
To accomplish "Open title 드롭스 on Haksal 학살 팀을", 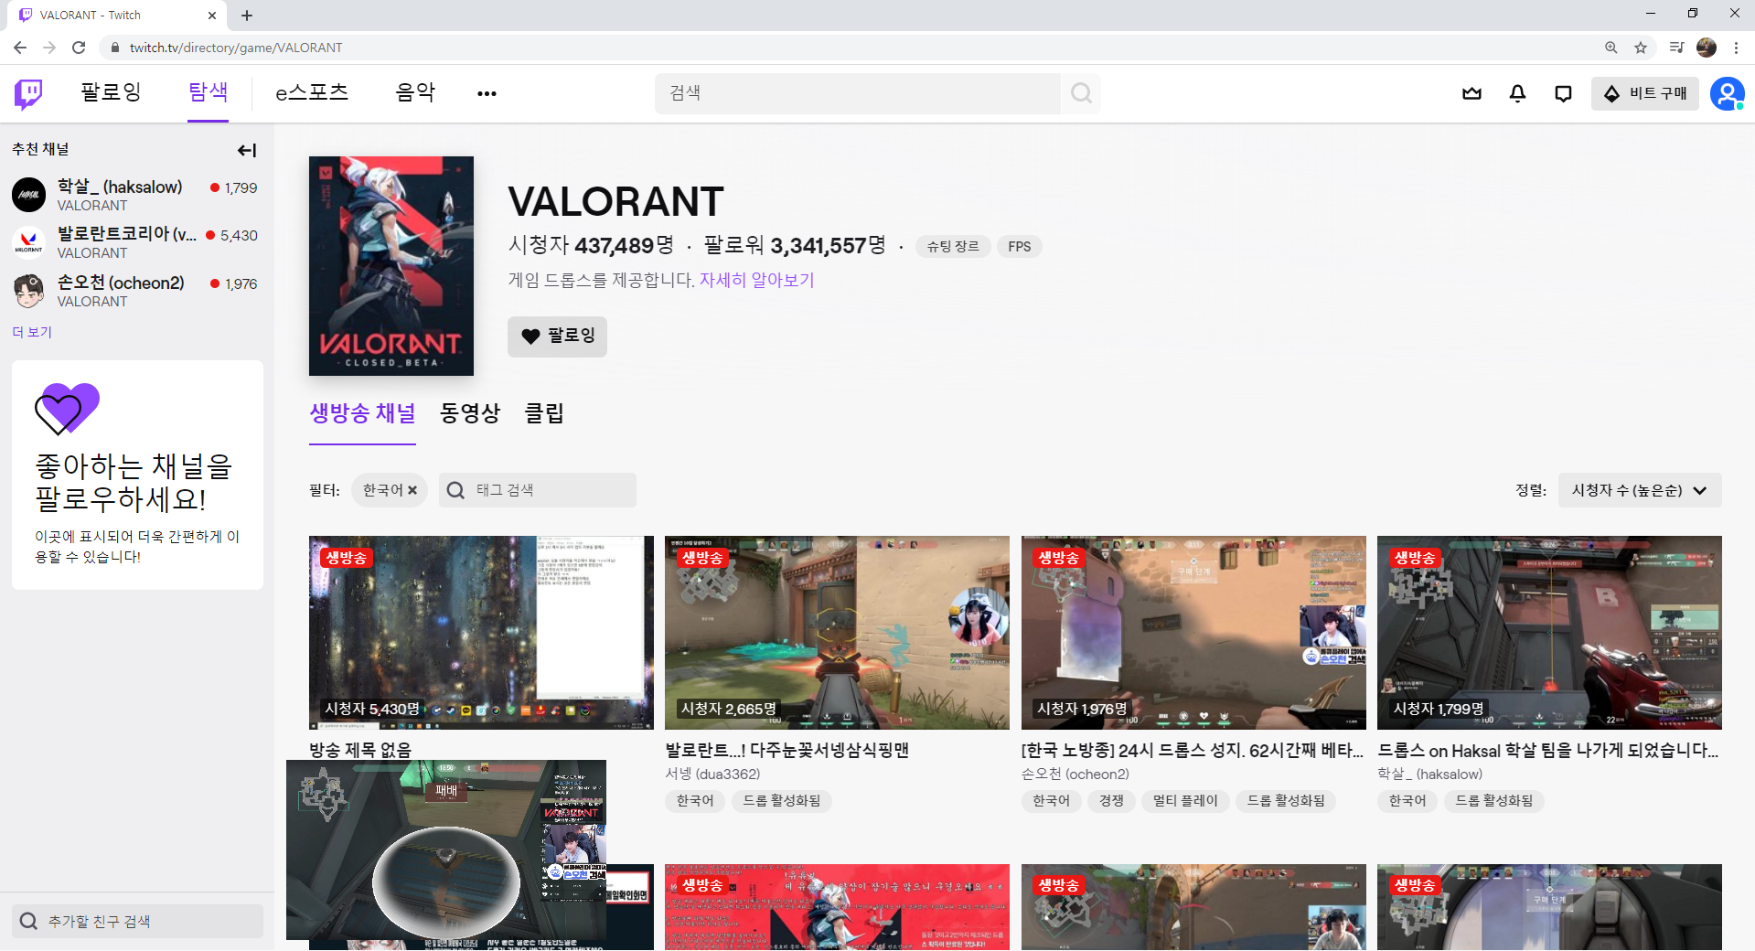I will pyautogui.click(x=1548, y=750).
